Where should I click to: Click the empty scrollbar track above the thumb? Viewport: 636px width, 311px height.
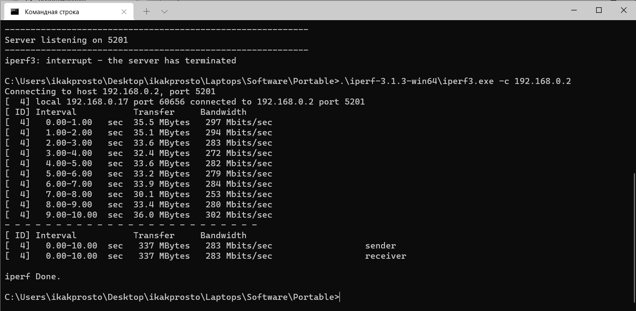click(x=633, y=96)
